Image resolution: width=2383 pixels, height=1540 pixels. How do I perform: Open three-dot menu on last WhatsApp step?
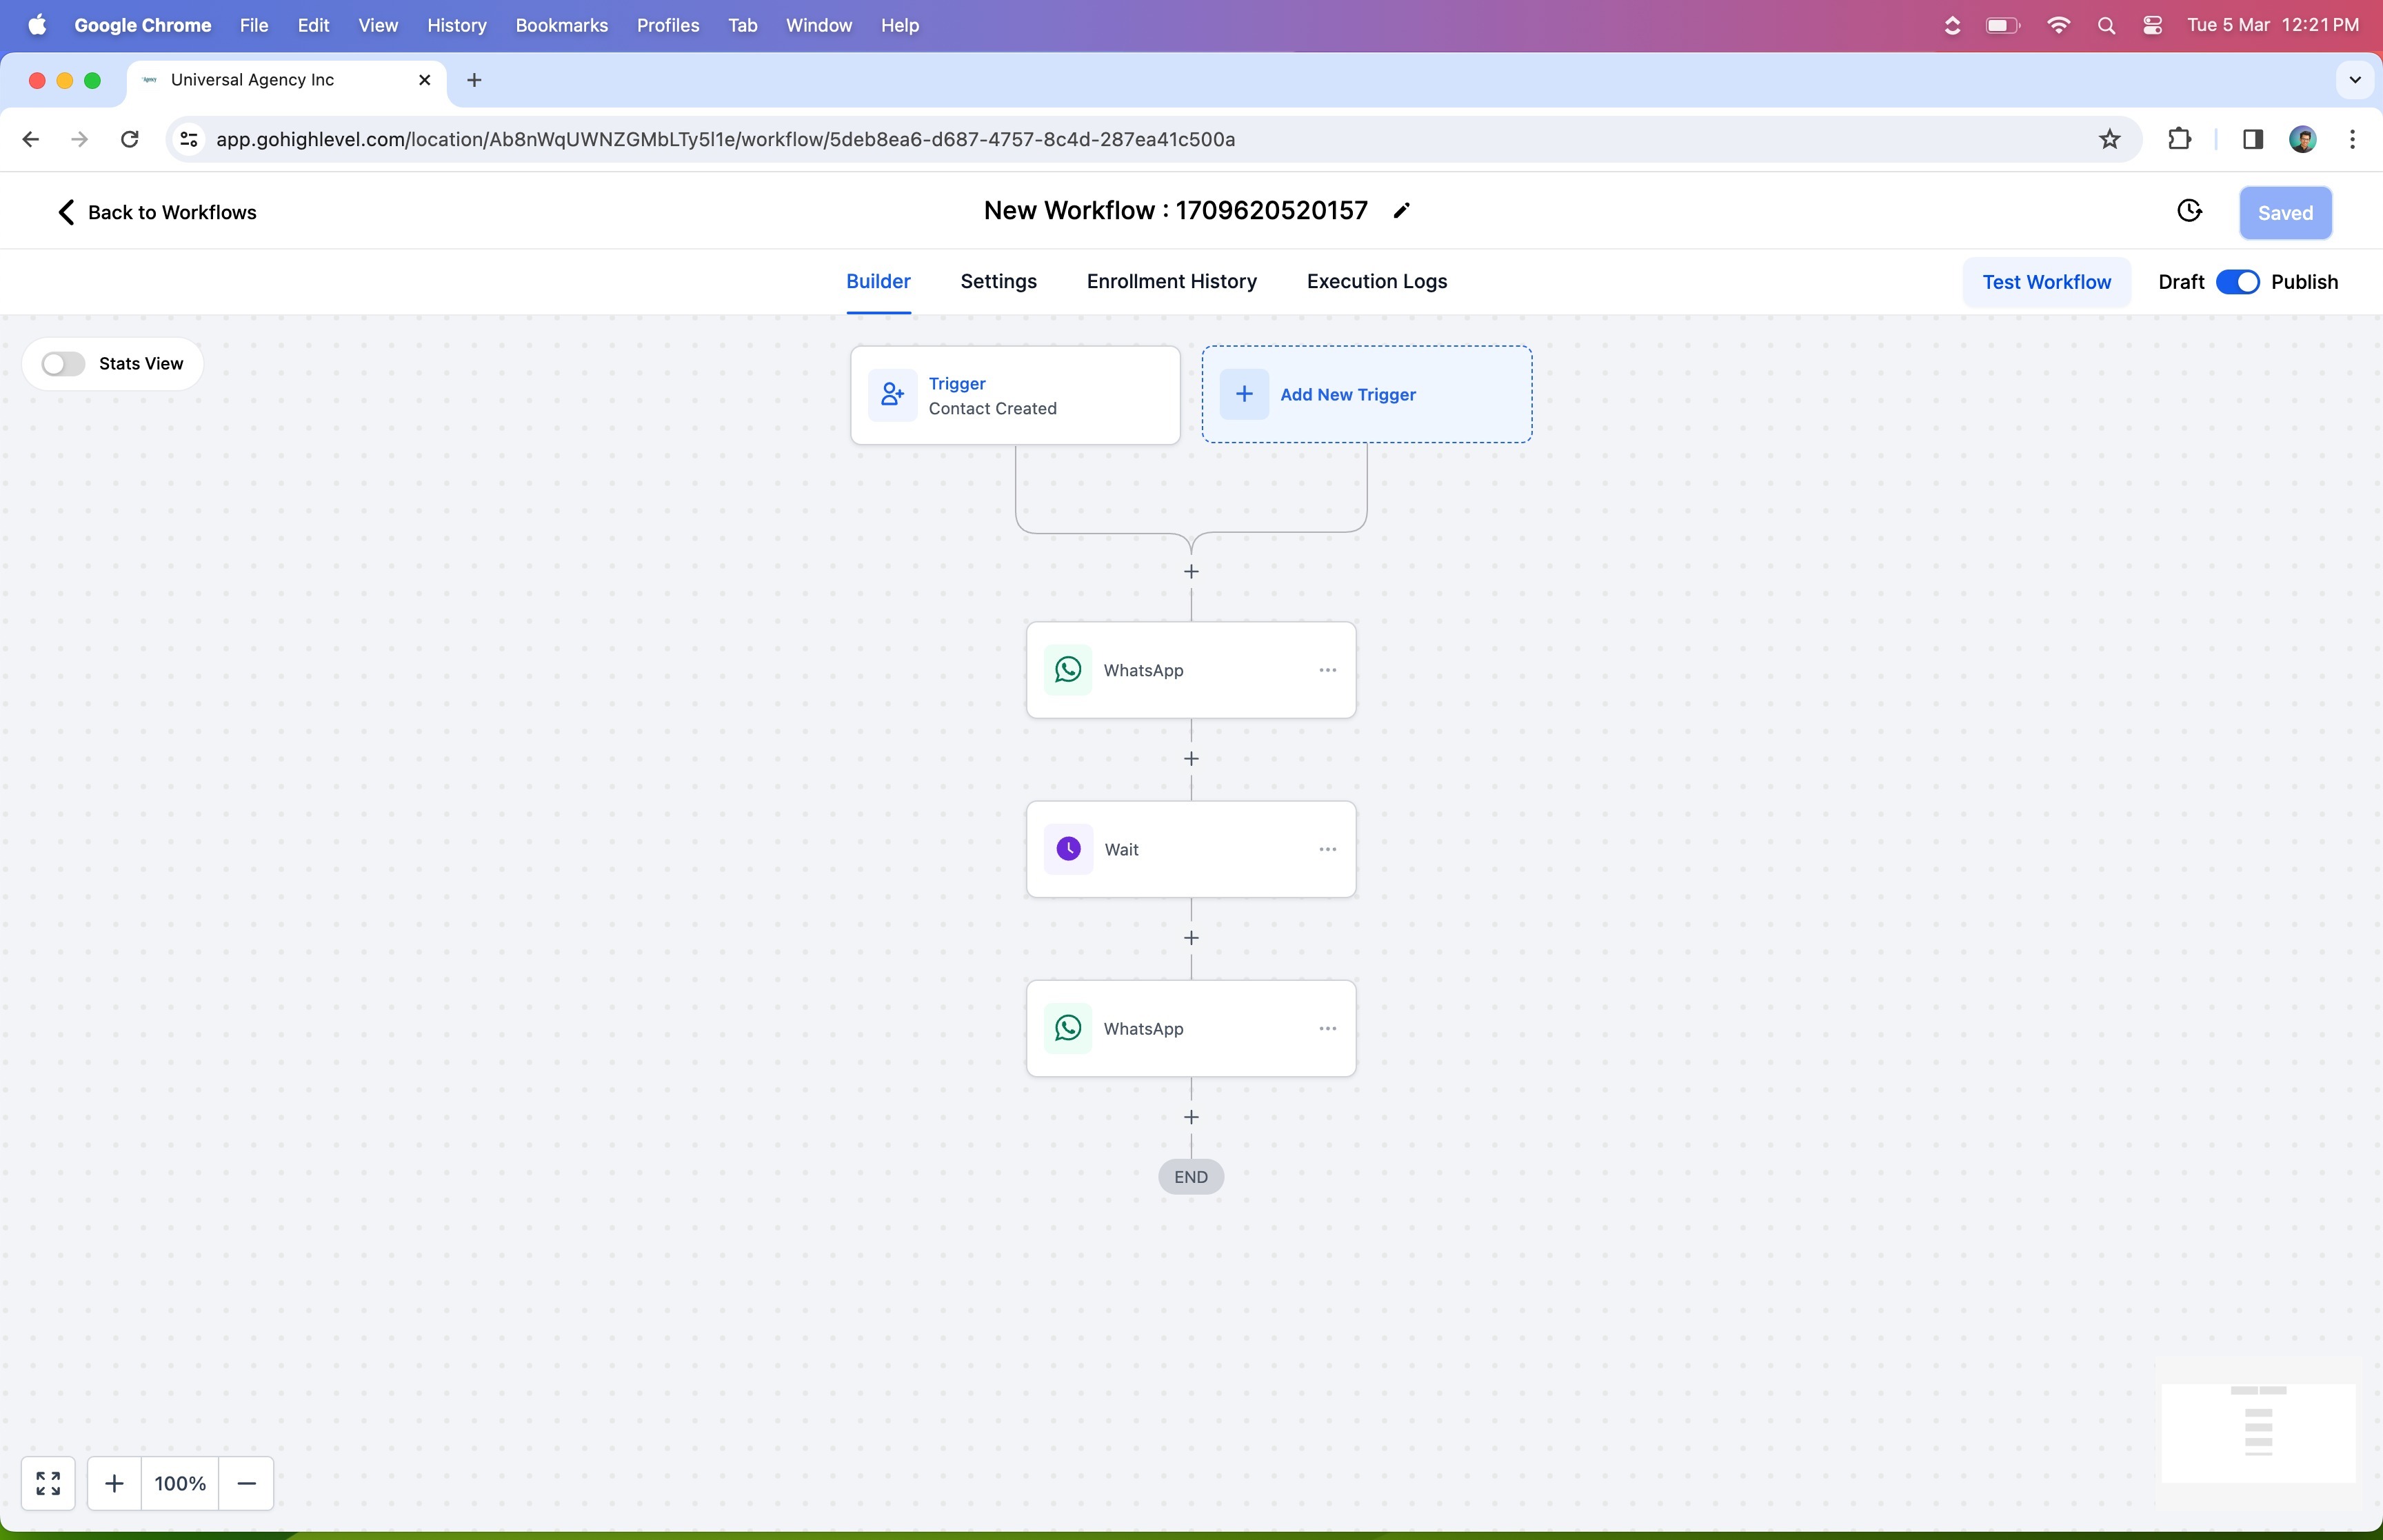click(x=1327, y=1028)
